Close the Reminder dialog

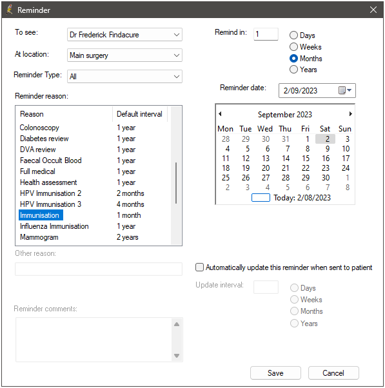(373, 10)
